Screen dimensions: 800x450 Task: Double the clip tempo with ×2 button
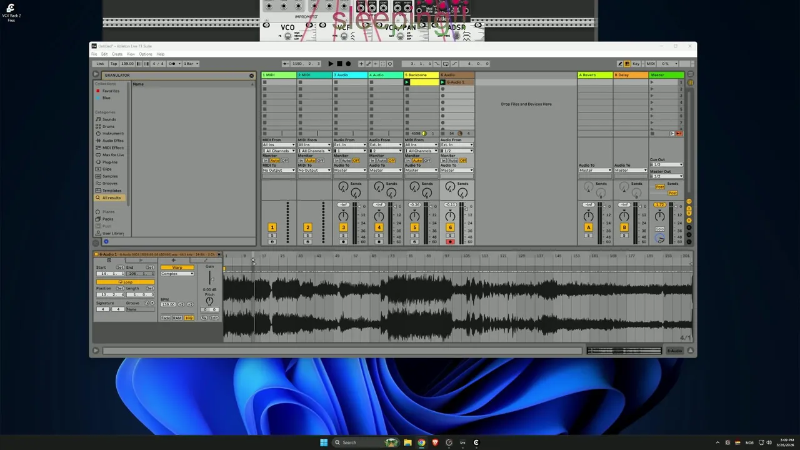coord(189,304)
